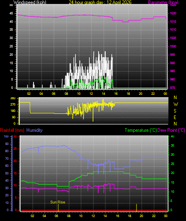The height and width of the screenshot is (221, 186).
Task: Click the "360" wind direction axis value
Action: tap(13, 98)
